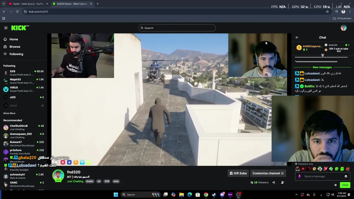
Task: Click the Send a message input
Action: click(x=322, y=176)
